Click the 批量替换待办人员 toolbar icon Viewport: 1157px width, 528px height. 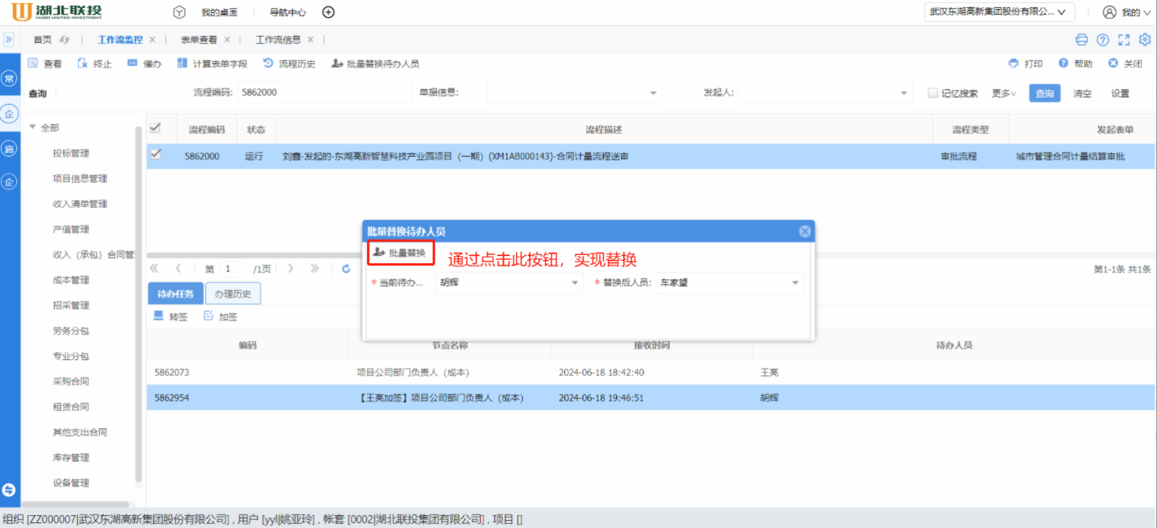338,63
